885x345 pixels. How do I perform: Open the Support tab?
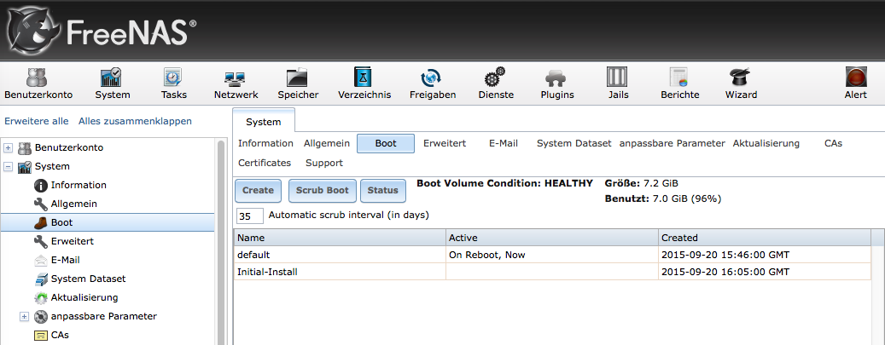[324, 163]
